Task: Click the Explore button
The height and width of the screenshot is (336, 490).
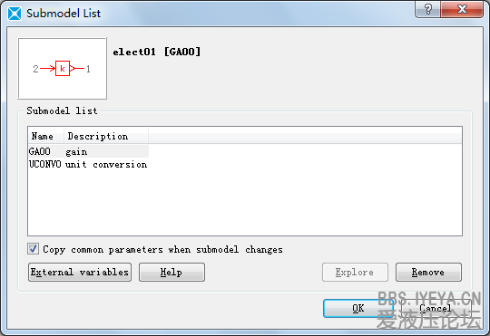Action: click(x=355, y=272)
